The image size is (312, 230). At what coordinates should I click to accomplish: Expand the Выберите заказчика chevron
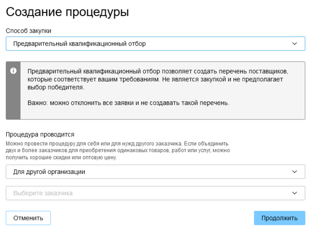295,193
